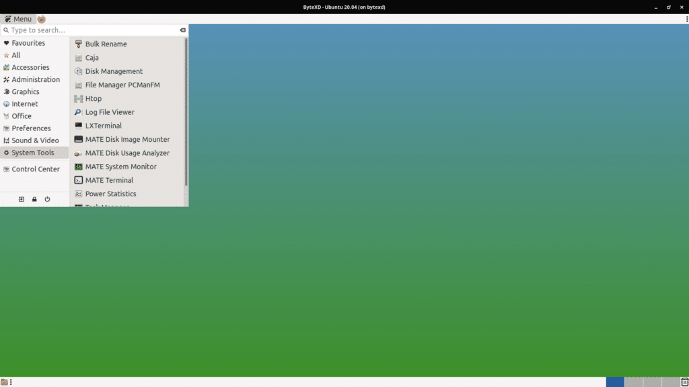Launch Htop from the list

coord(93,99)
